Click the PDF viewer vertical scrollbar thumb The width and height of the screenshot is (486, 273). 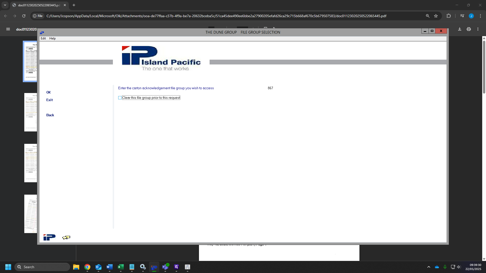[484, 67]
